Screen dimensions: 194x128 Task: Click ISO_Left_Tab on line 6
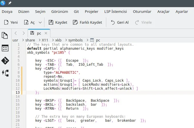91,65
